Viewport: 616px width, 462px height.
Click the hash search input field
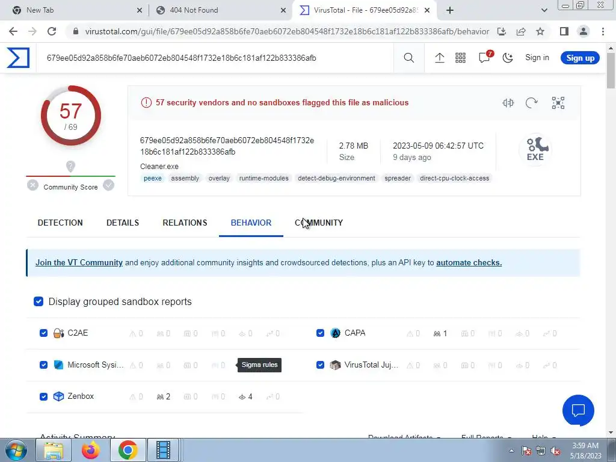pos(215,58)
